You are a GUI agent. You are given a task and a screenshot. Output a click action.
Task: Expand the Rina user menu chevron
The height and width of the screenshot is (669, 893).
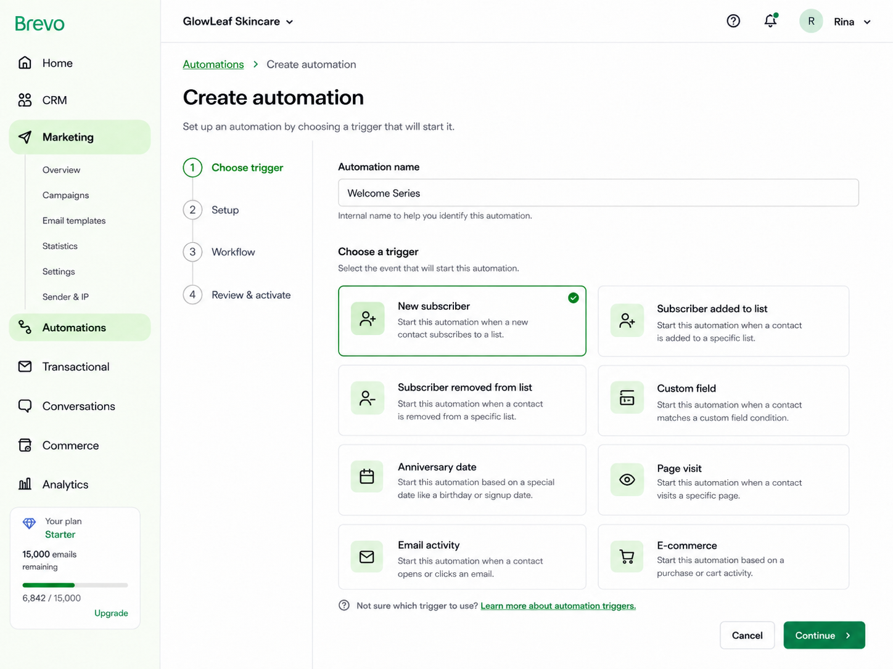867,22
